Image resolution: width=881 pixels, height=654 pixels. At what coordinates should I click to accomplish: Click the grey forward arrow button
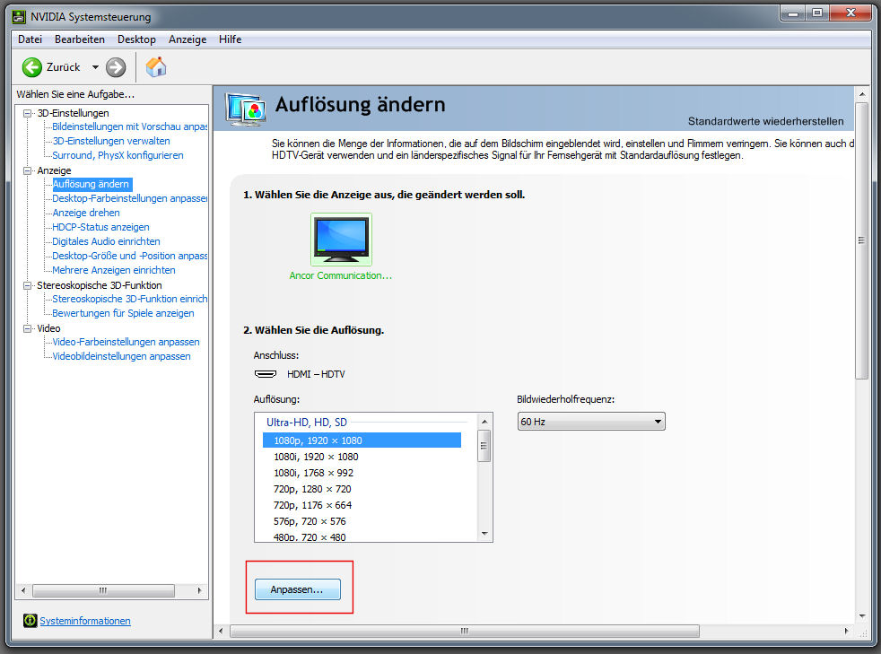(x=116, y=67)
